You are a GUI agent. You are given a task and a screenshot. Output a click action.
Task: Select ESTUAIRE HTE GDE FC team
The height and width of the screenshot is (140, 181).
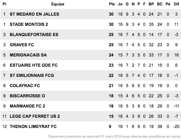point(34,65)
